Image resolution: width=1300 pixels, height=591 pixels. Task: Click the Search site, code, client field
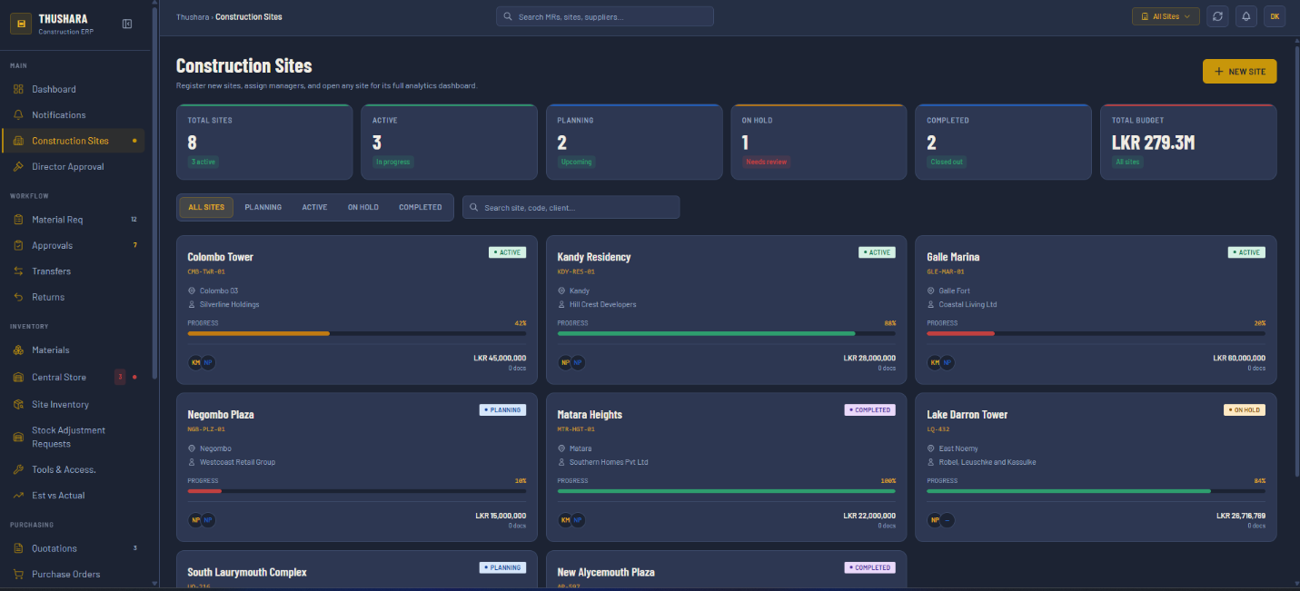[571, 207]
